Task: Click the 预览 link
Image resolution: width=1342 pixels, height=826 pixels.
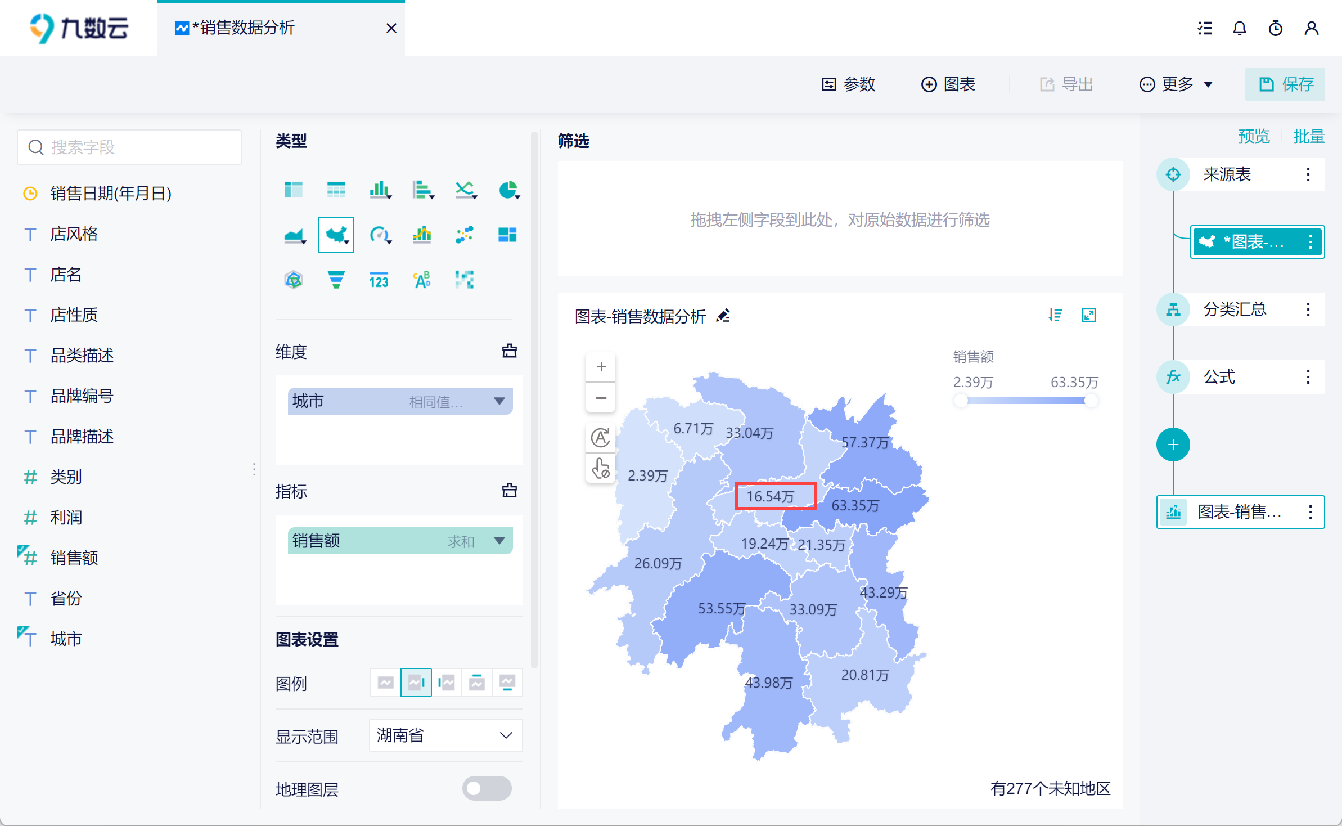Action: 1254,136
